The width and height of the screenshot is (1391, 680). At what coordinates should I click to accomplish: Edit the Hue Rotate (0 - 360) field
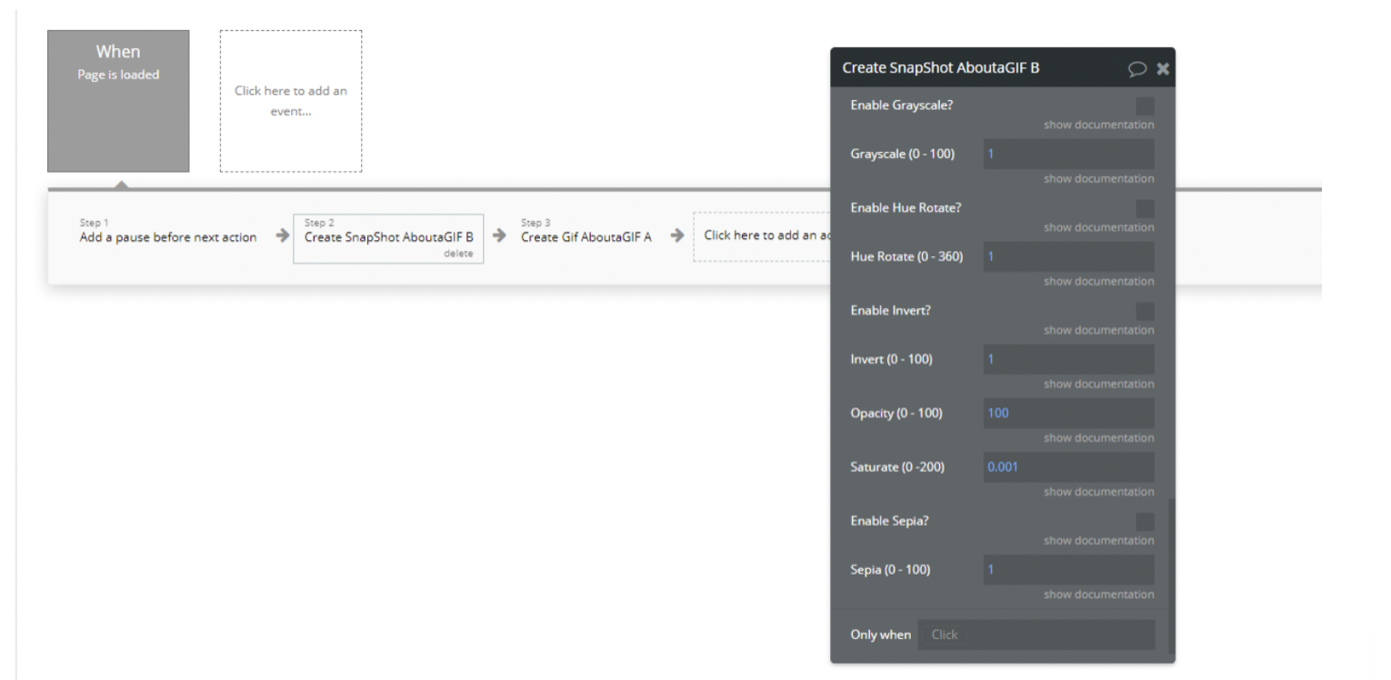pyautogui.click(x=1068, y=256)
